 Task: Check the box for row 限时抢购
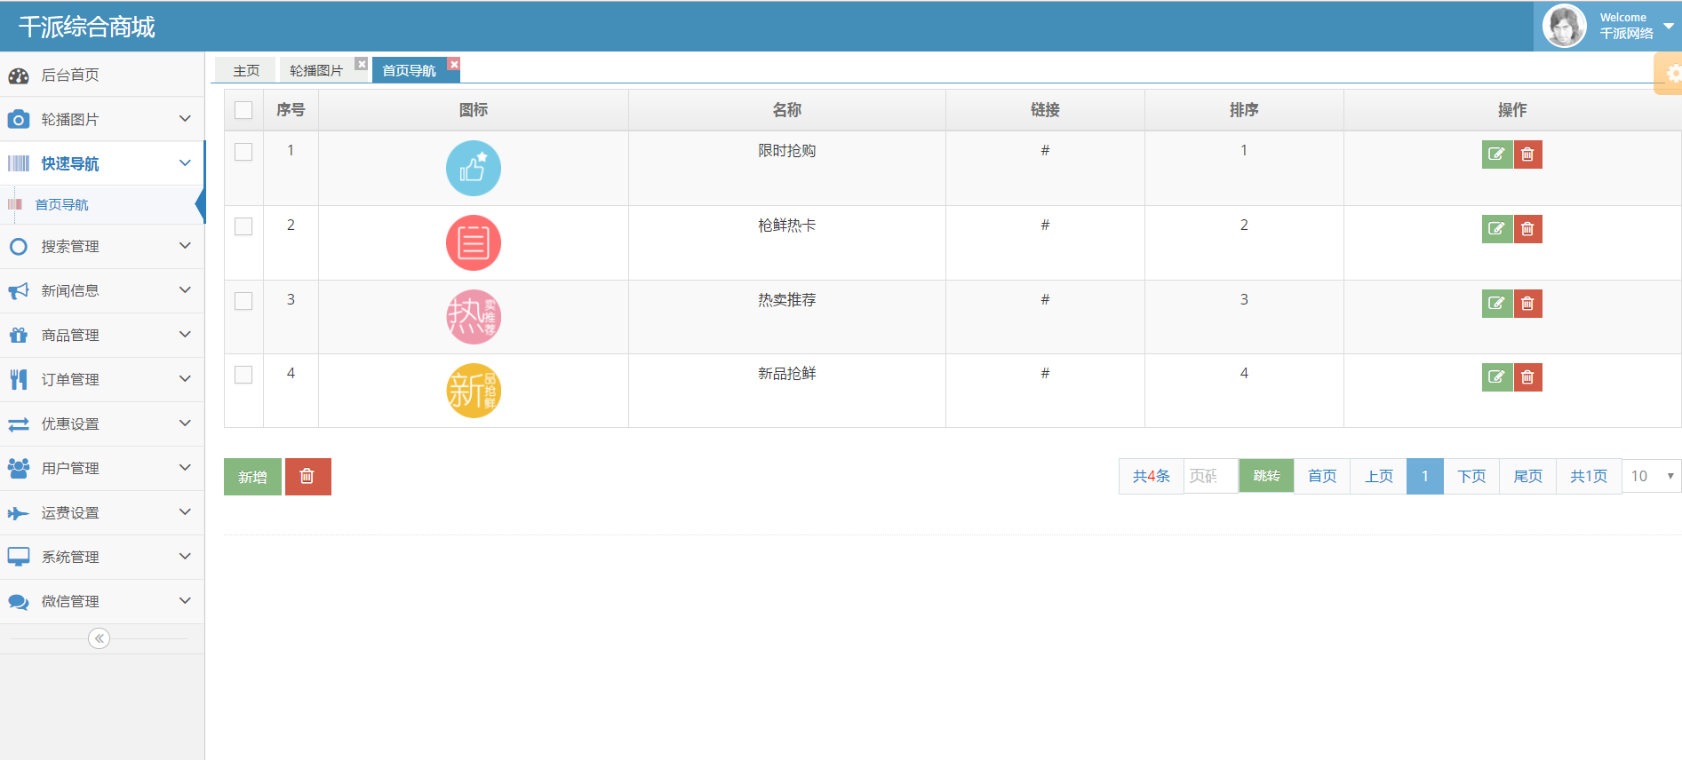(243, 152)
